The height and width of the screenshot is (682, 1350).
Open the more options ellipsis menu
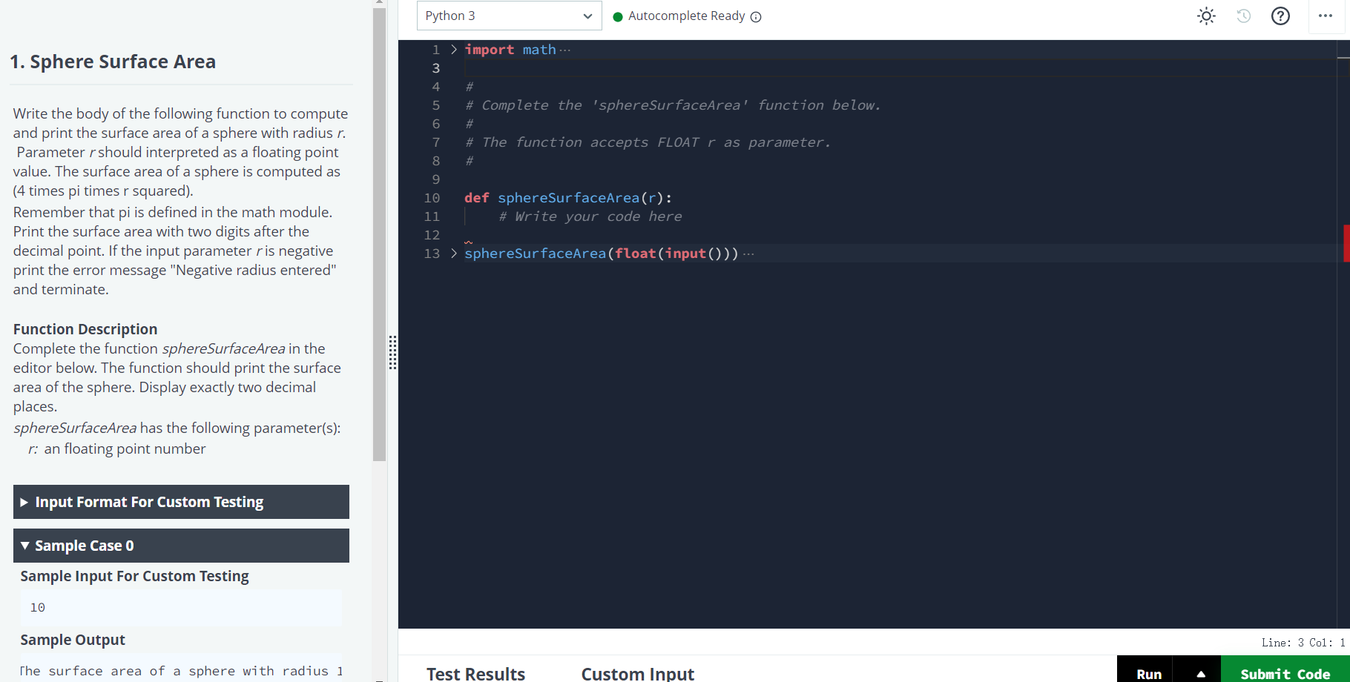pyautogui.click(x=1326, y=16)
